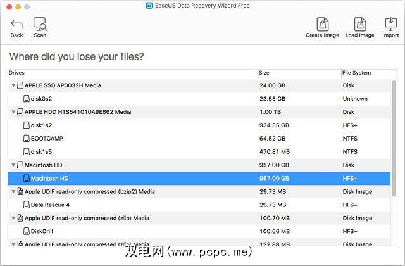Click the Data Rescue 4 volume icon
This screenshot has width=405, height=266.
pos(27,205)
